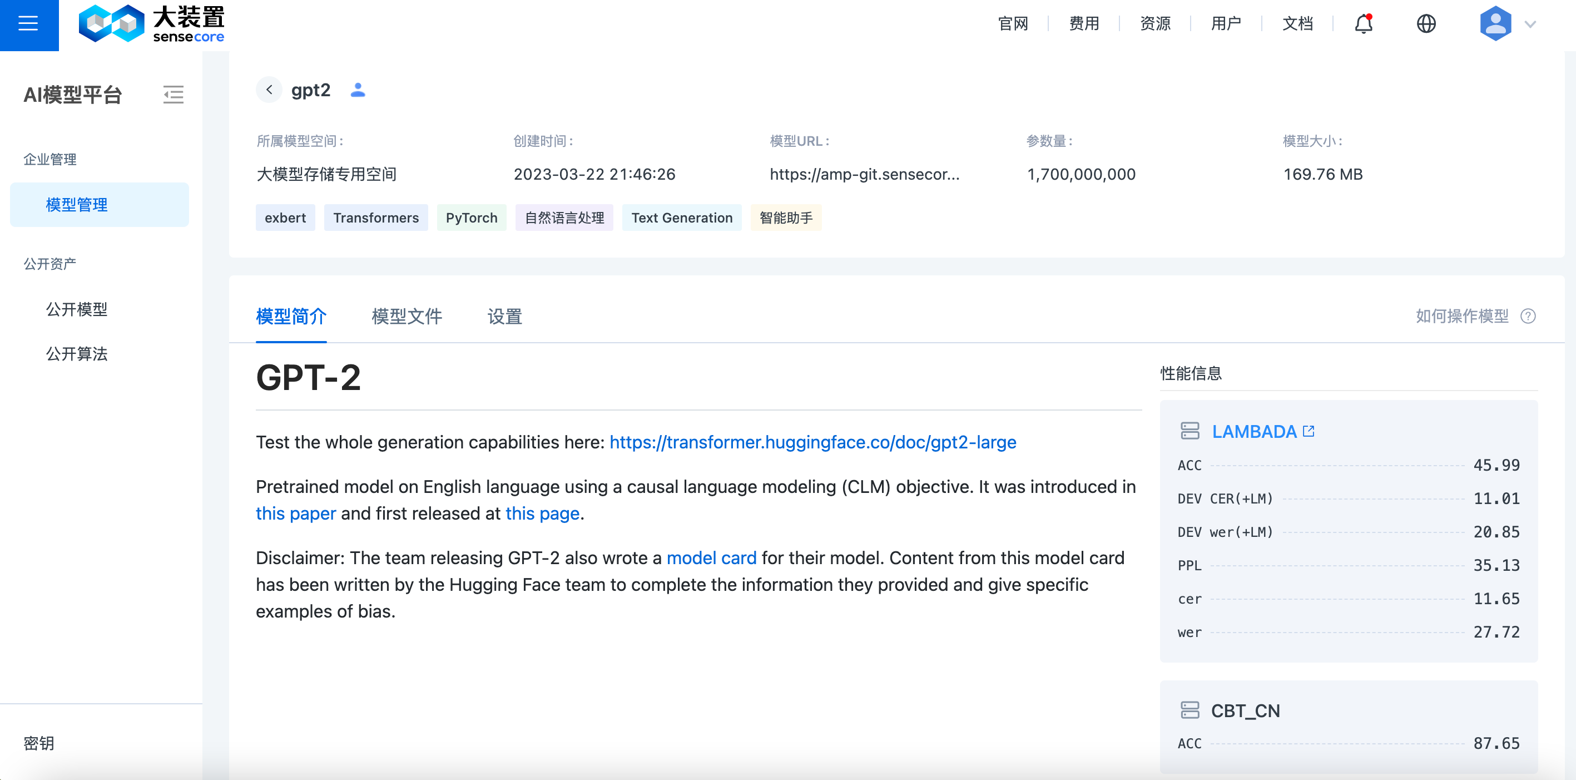
Task: Open 用户 in the top navigation
Action: [x=1226, y=24]
